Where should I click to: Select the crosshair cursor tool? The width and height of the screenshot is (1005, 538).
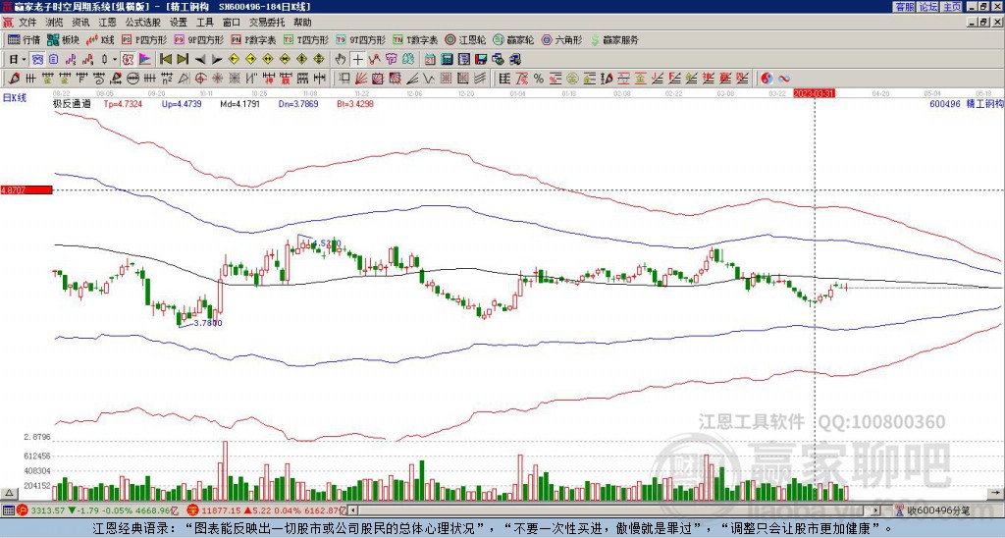coord(358,59)
